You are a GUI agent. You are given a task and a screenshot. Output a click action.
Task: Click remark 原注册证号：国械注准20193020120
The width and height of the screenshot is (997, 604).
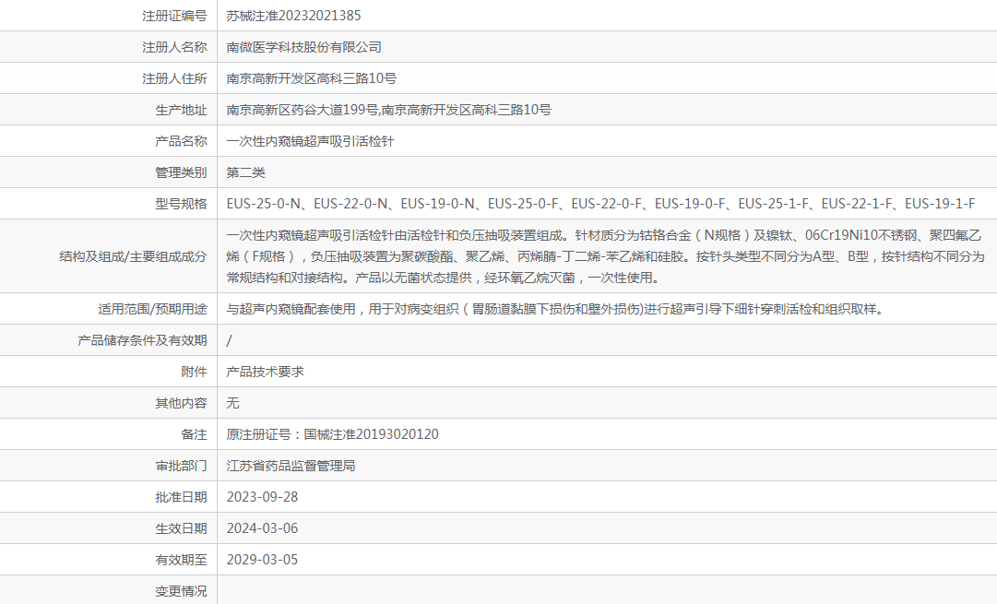click(x=333, y=434)
